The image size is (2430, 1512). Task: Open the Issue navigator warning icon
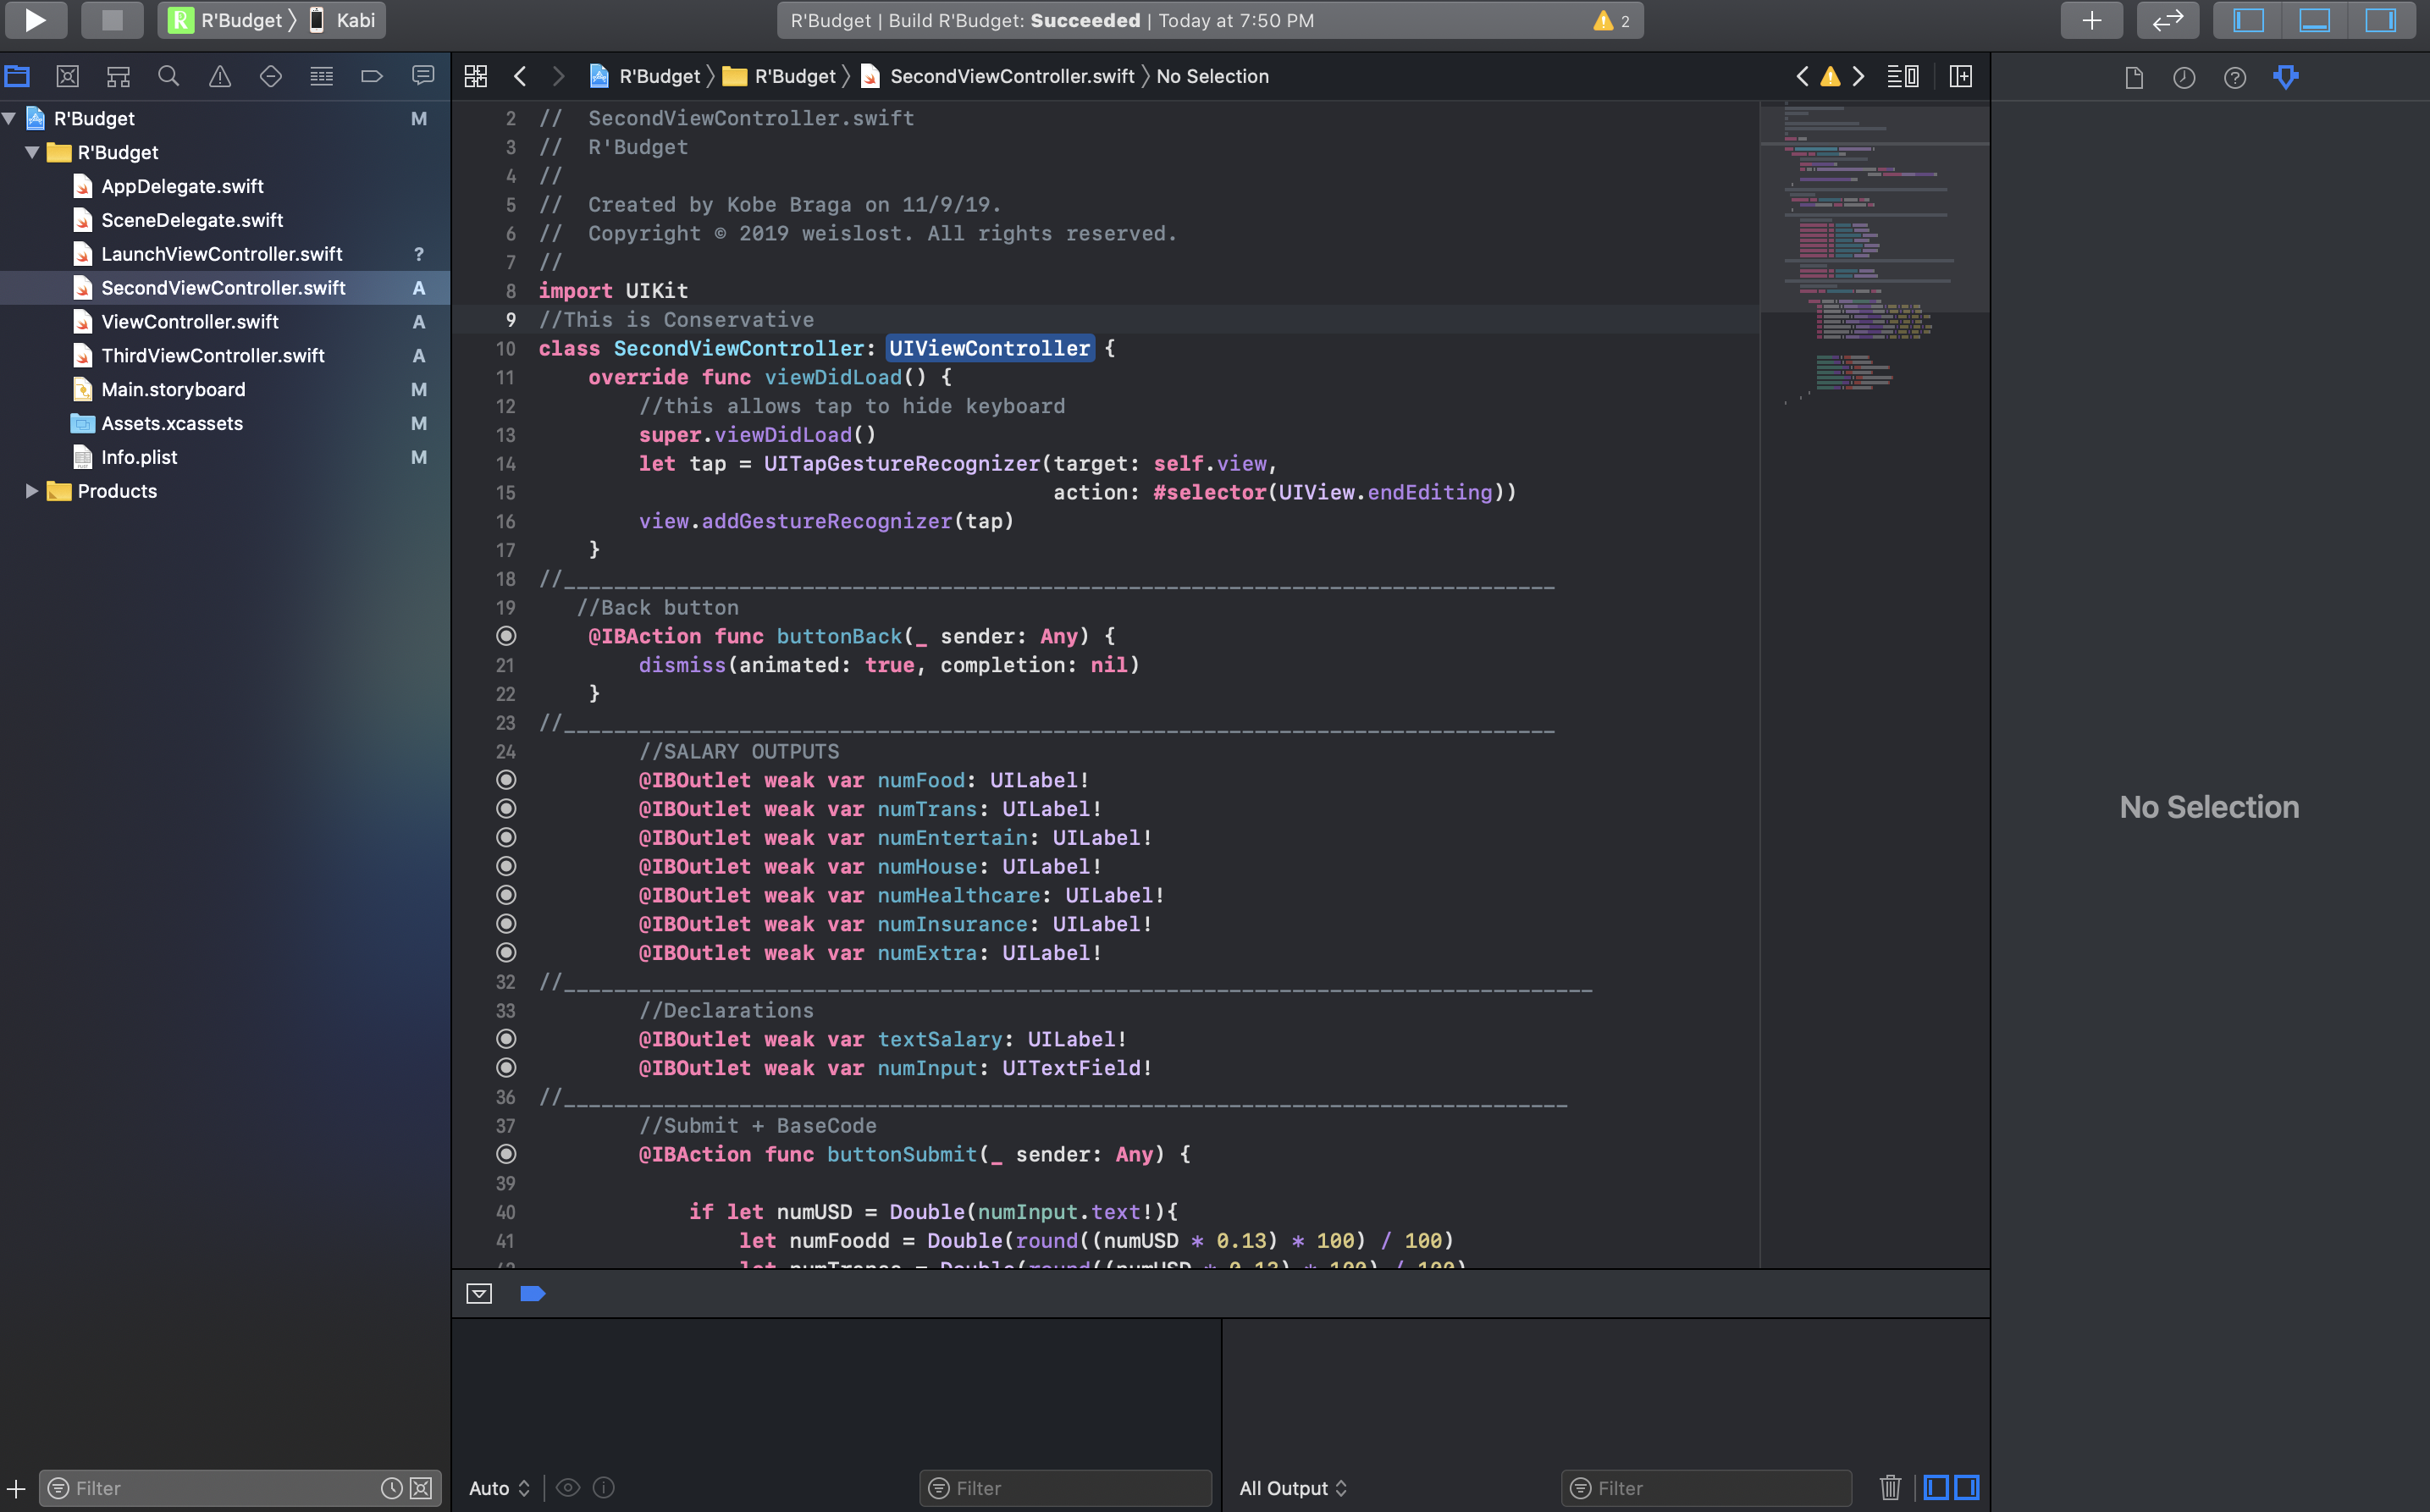pos(219,76)
